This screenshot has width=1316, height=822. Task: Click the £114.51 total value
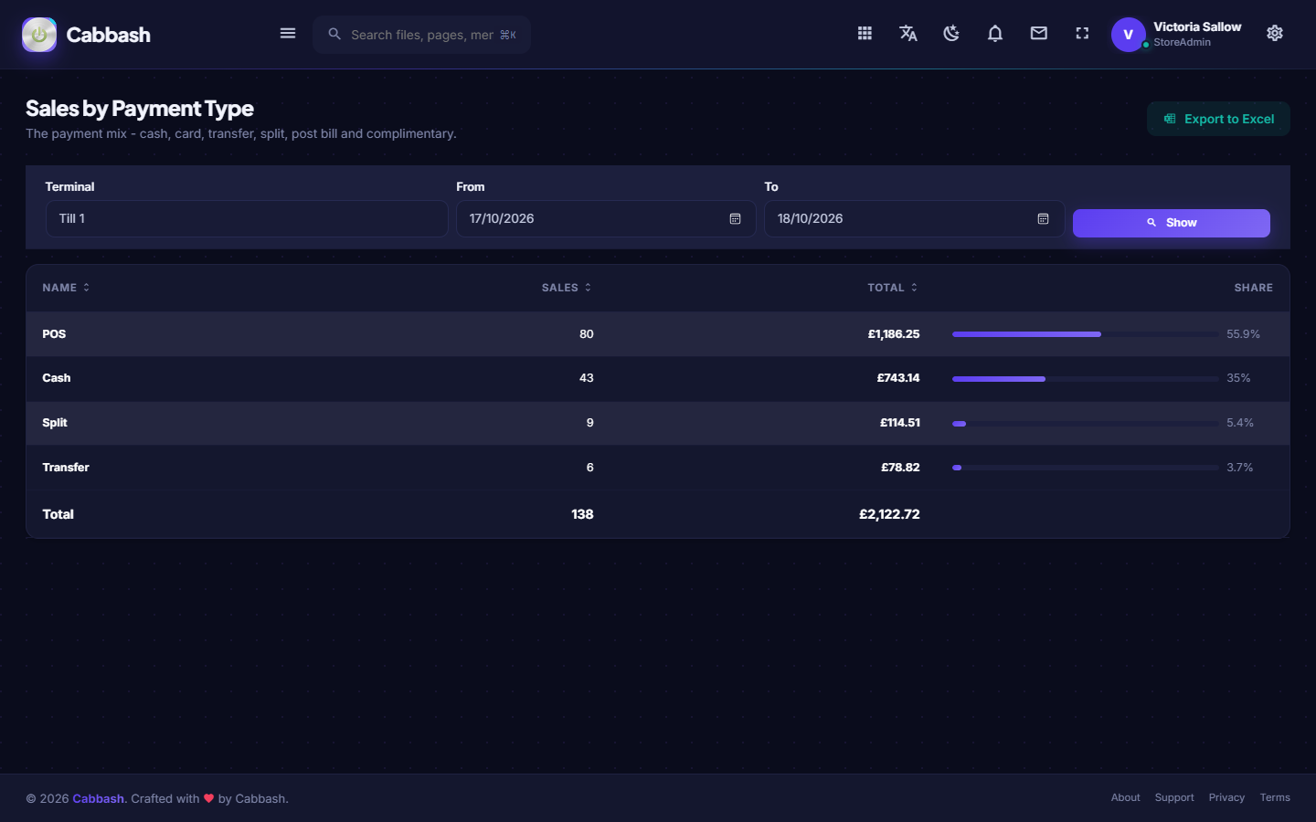coord(900,423)
